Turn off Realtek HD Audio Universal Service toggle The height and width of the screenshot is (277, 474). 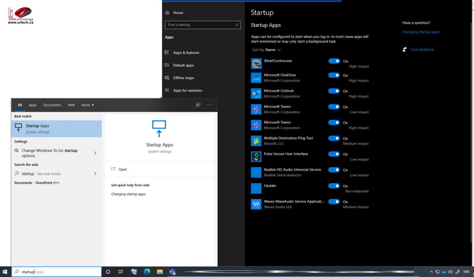click(334, 170)
